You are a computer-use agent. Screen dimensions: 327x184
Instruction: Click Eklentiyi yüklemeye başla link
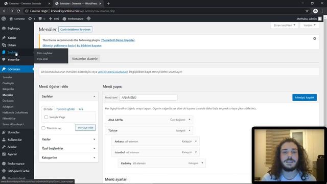point(58,45)
